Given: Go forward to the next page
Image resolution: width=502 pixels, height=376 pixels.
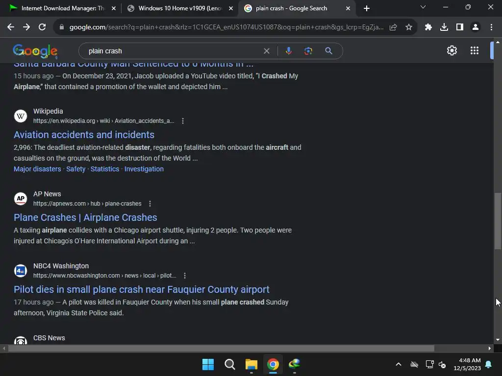Looking at the screenshot, I should click(26, 27).
